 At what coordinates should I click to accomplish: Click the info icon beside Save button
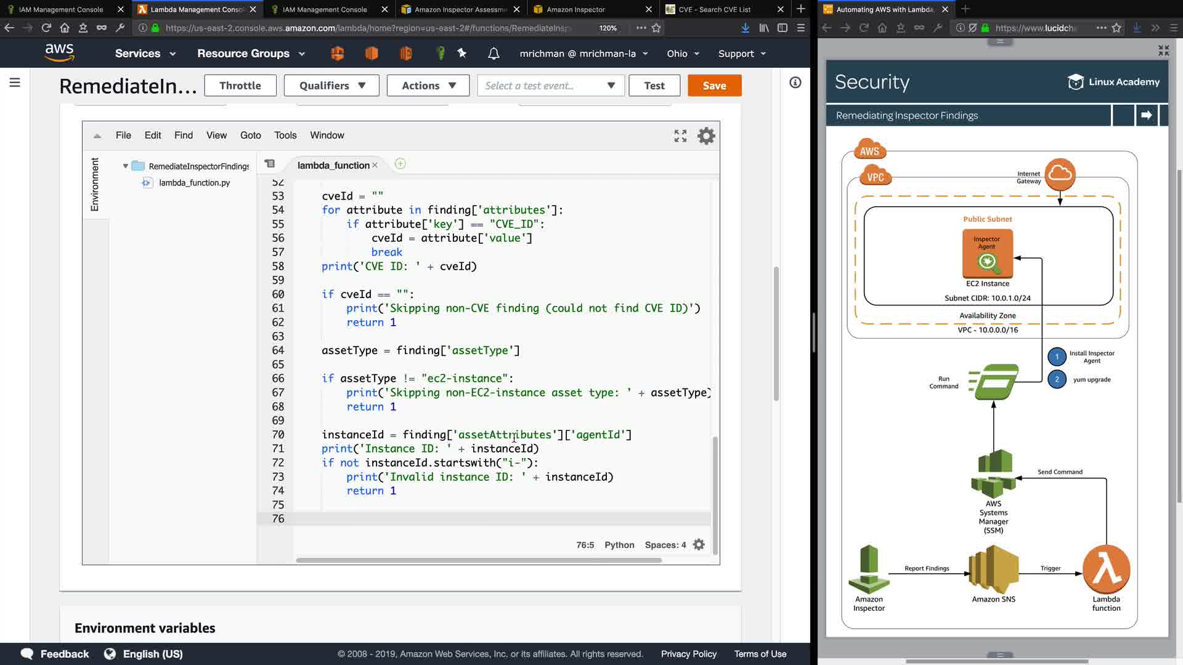pos(795,83)
